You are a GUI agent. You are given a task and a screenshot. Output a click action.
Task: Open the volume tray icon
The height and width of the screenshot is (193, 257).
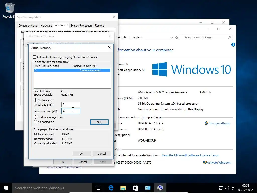click(x=227, y=188)
